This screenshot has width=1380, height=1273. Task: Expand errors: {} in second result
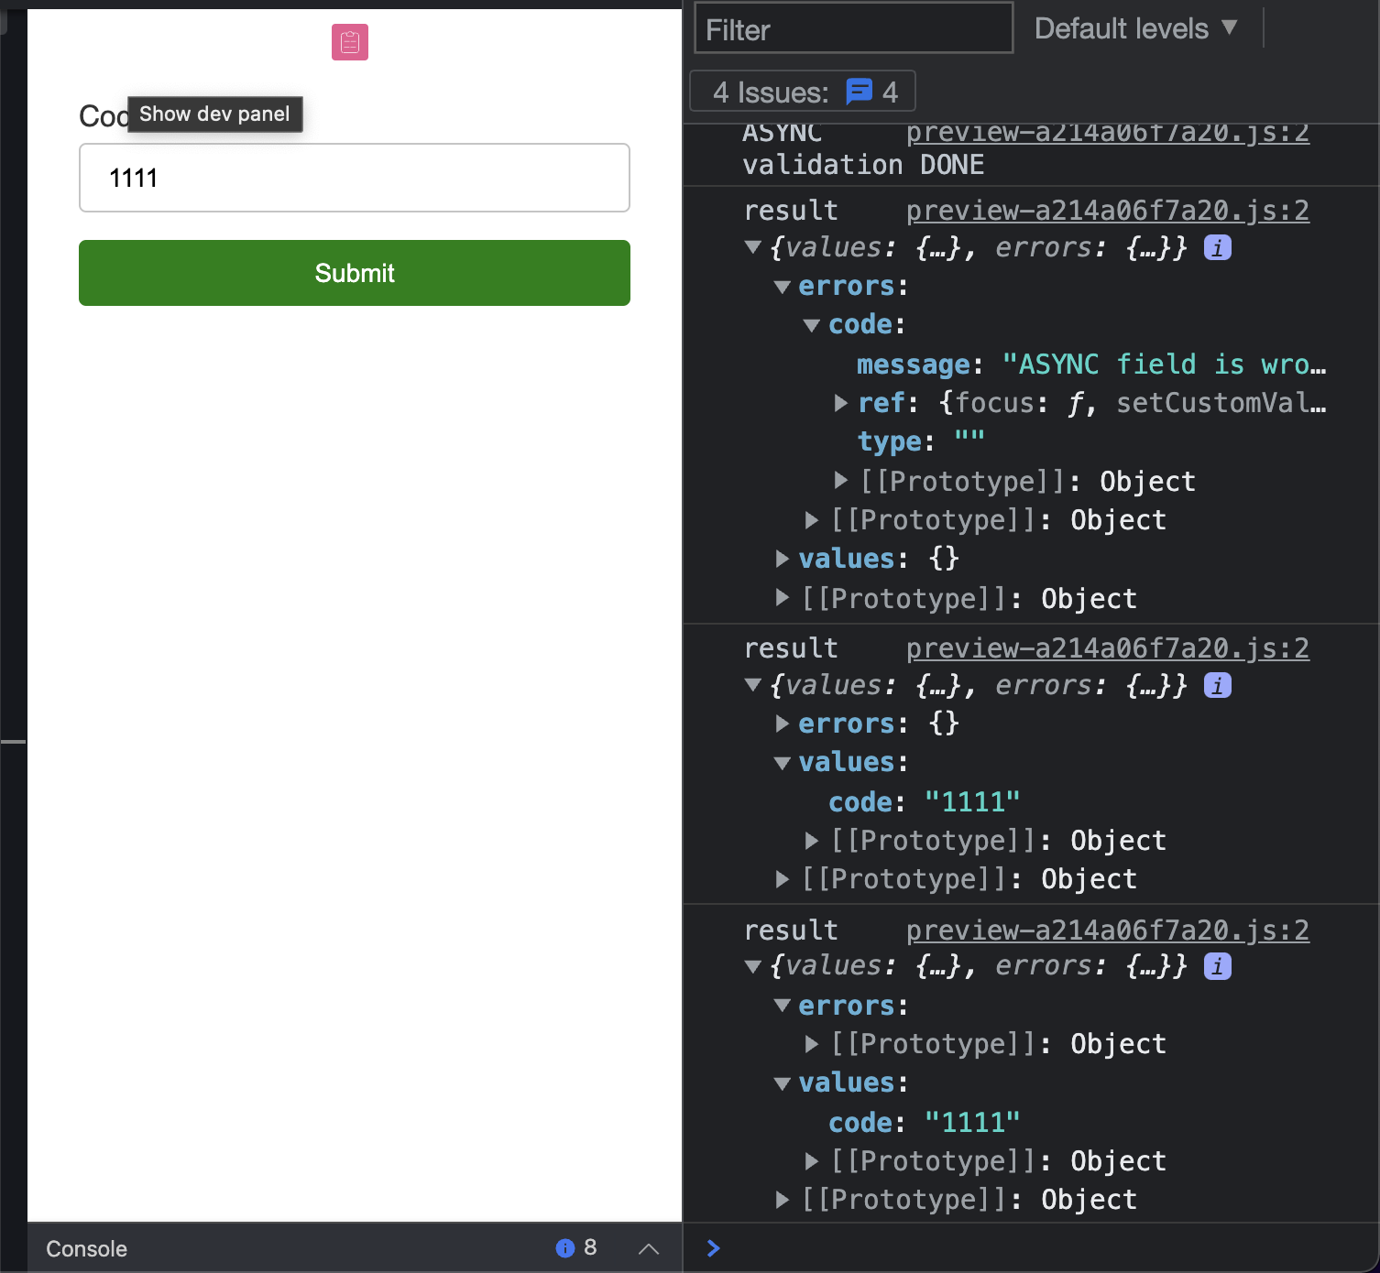782,724
